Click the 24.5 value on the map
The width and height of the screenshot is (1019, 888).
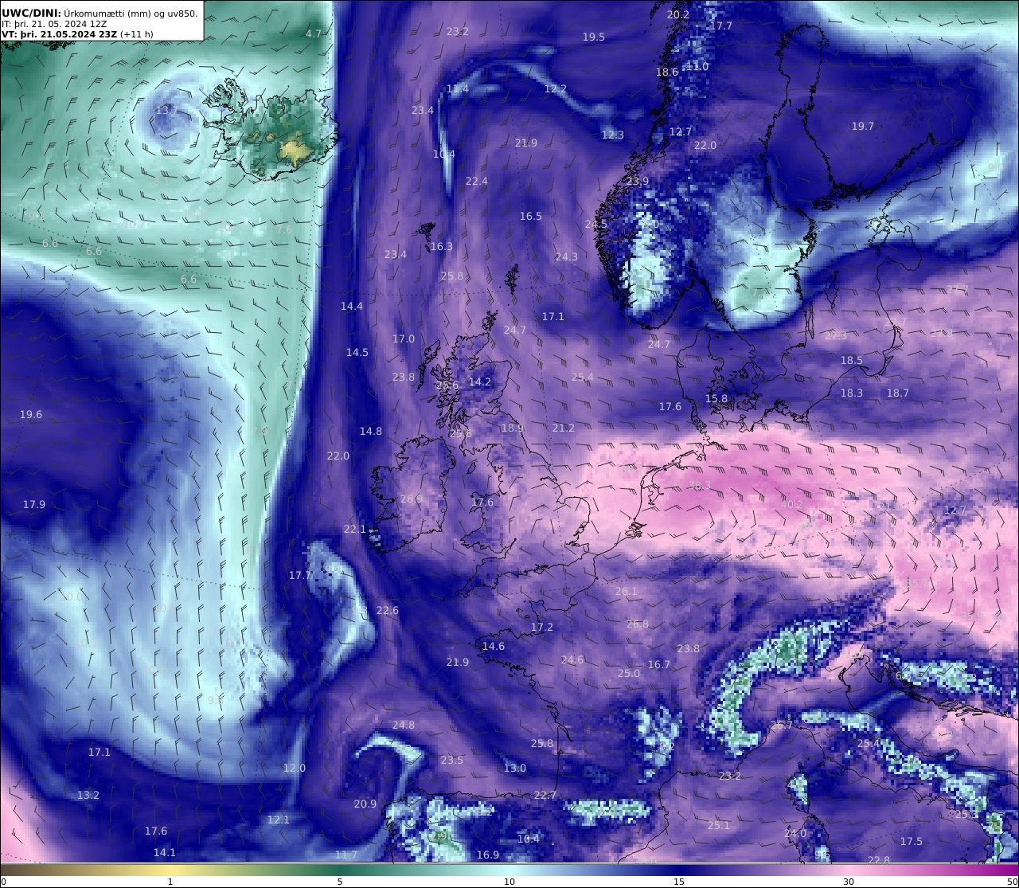point(596,224)
